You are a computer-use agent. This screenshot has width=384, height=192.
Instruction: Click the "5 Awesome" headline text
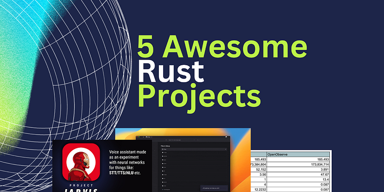pyautogui.click(x=222, y=47)
